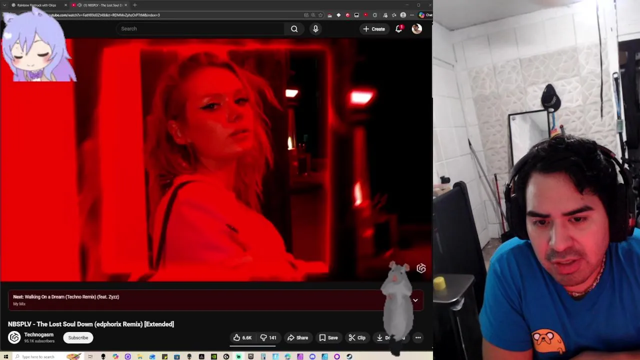The height and width of the screenshot is (360, 640).
Task: Open more actions three-dot menu below video
Action: click(418, 337)
